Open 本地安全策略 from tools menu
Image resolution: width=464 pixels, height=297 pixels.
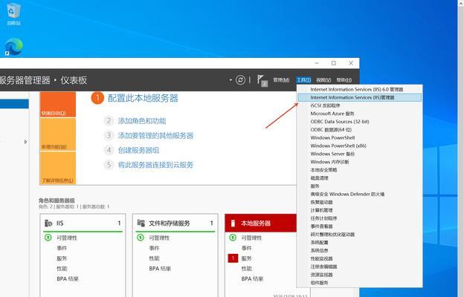point(360,170)
